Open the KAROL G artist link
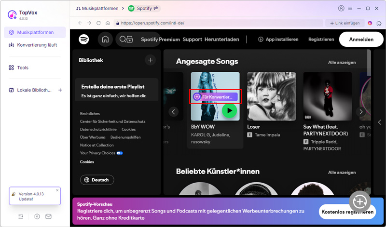 pyautogui.click(x=201, y=135)
